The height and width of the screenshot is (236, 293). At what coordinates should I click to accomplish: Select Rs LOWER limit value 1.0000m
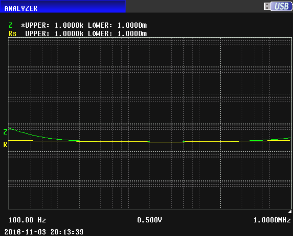click(132, 33)
